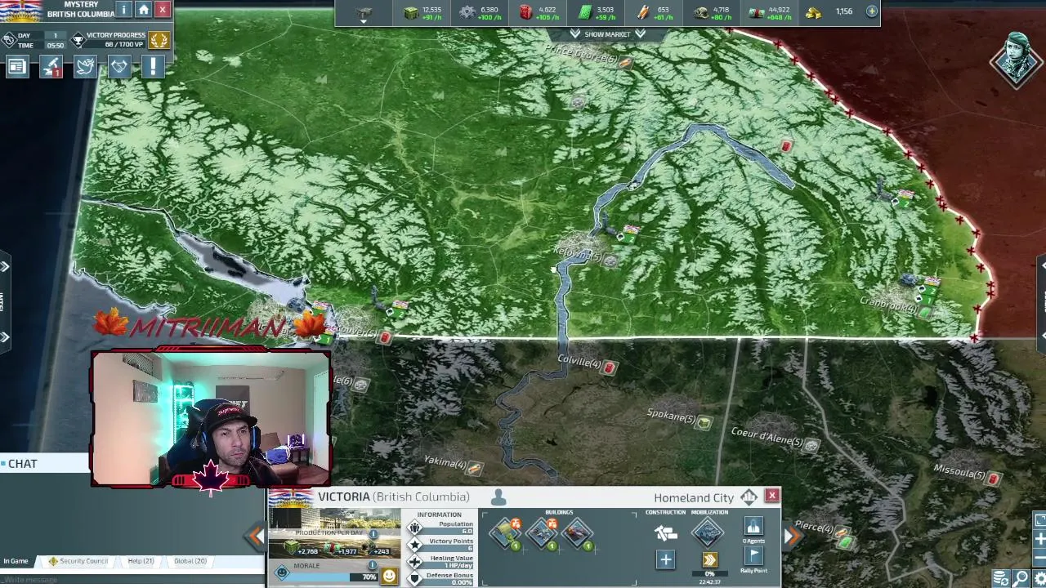Open the advisor portrait icon

1017,59
